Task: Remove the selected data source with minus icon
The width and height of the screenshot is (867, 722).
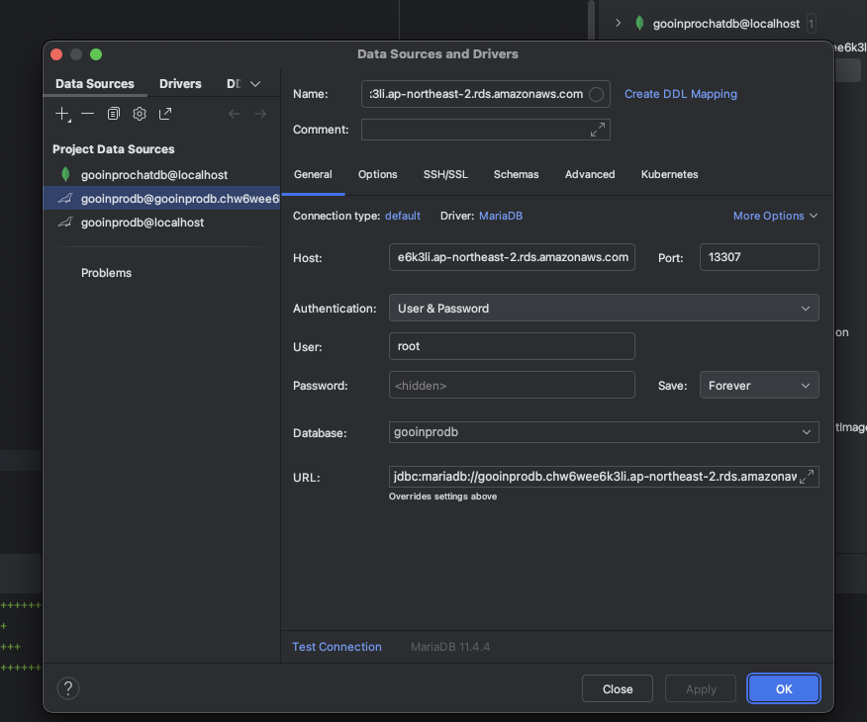Action: click(x=87, y=114)
